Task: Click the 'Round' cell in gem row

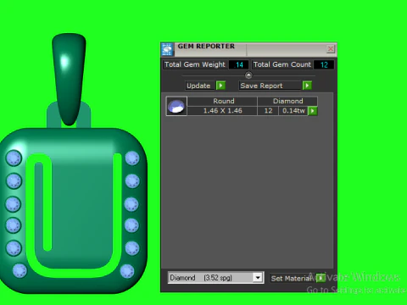Action: pos(222,101)
